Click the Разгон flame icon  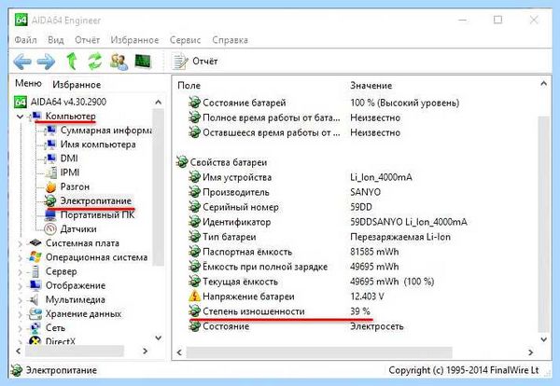coord(50,186)
